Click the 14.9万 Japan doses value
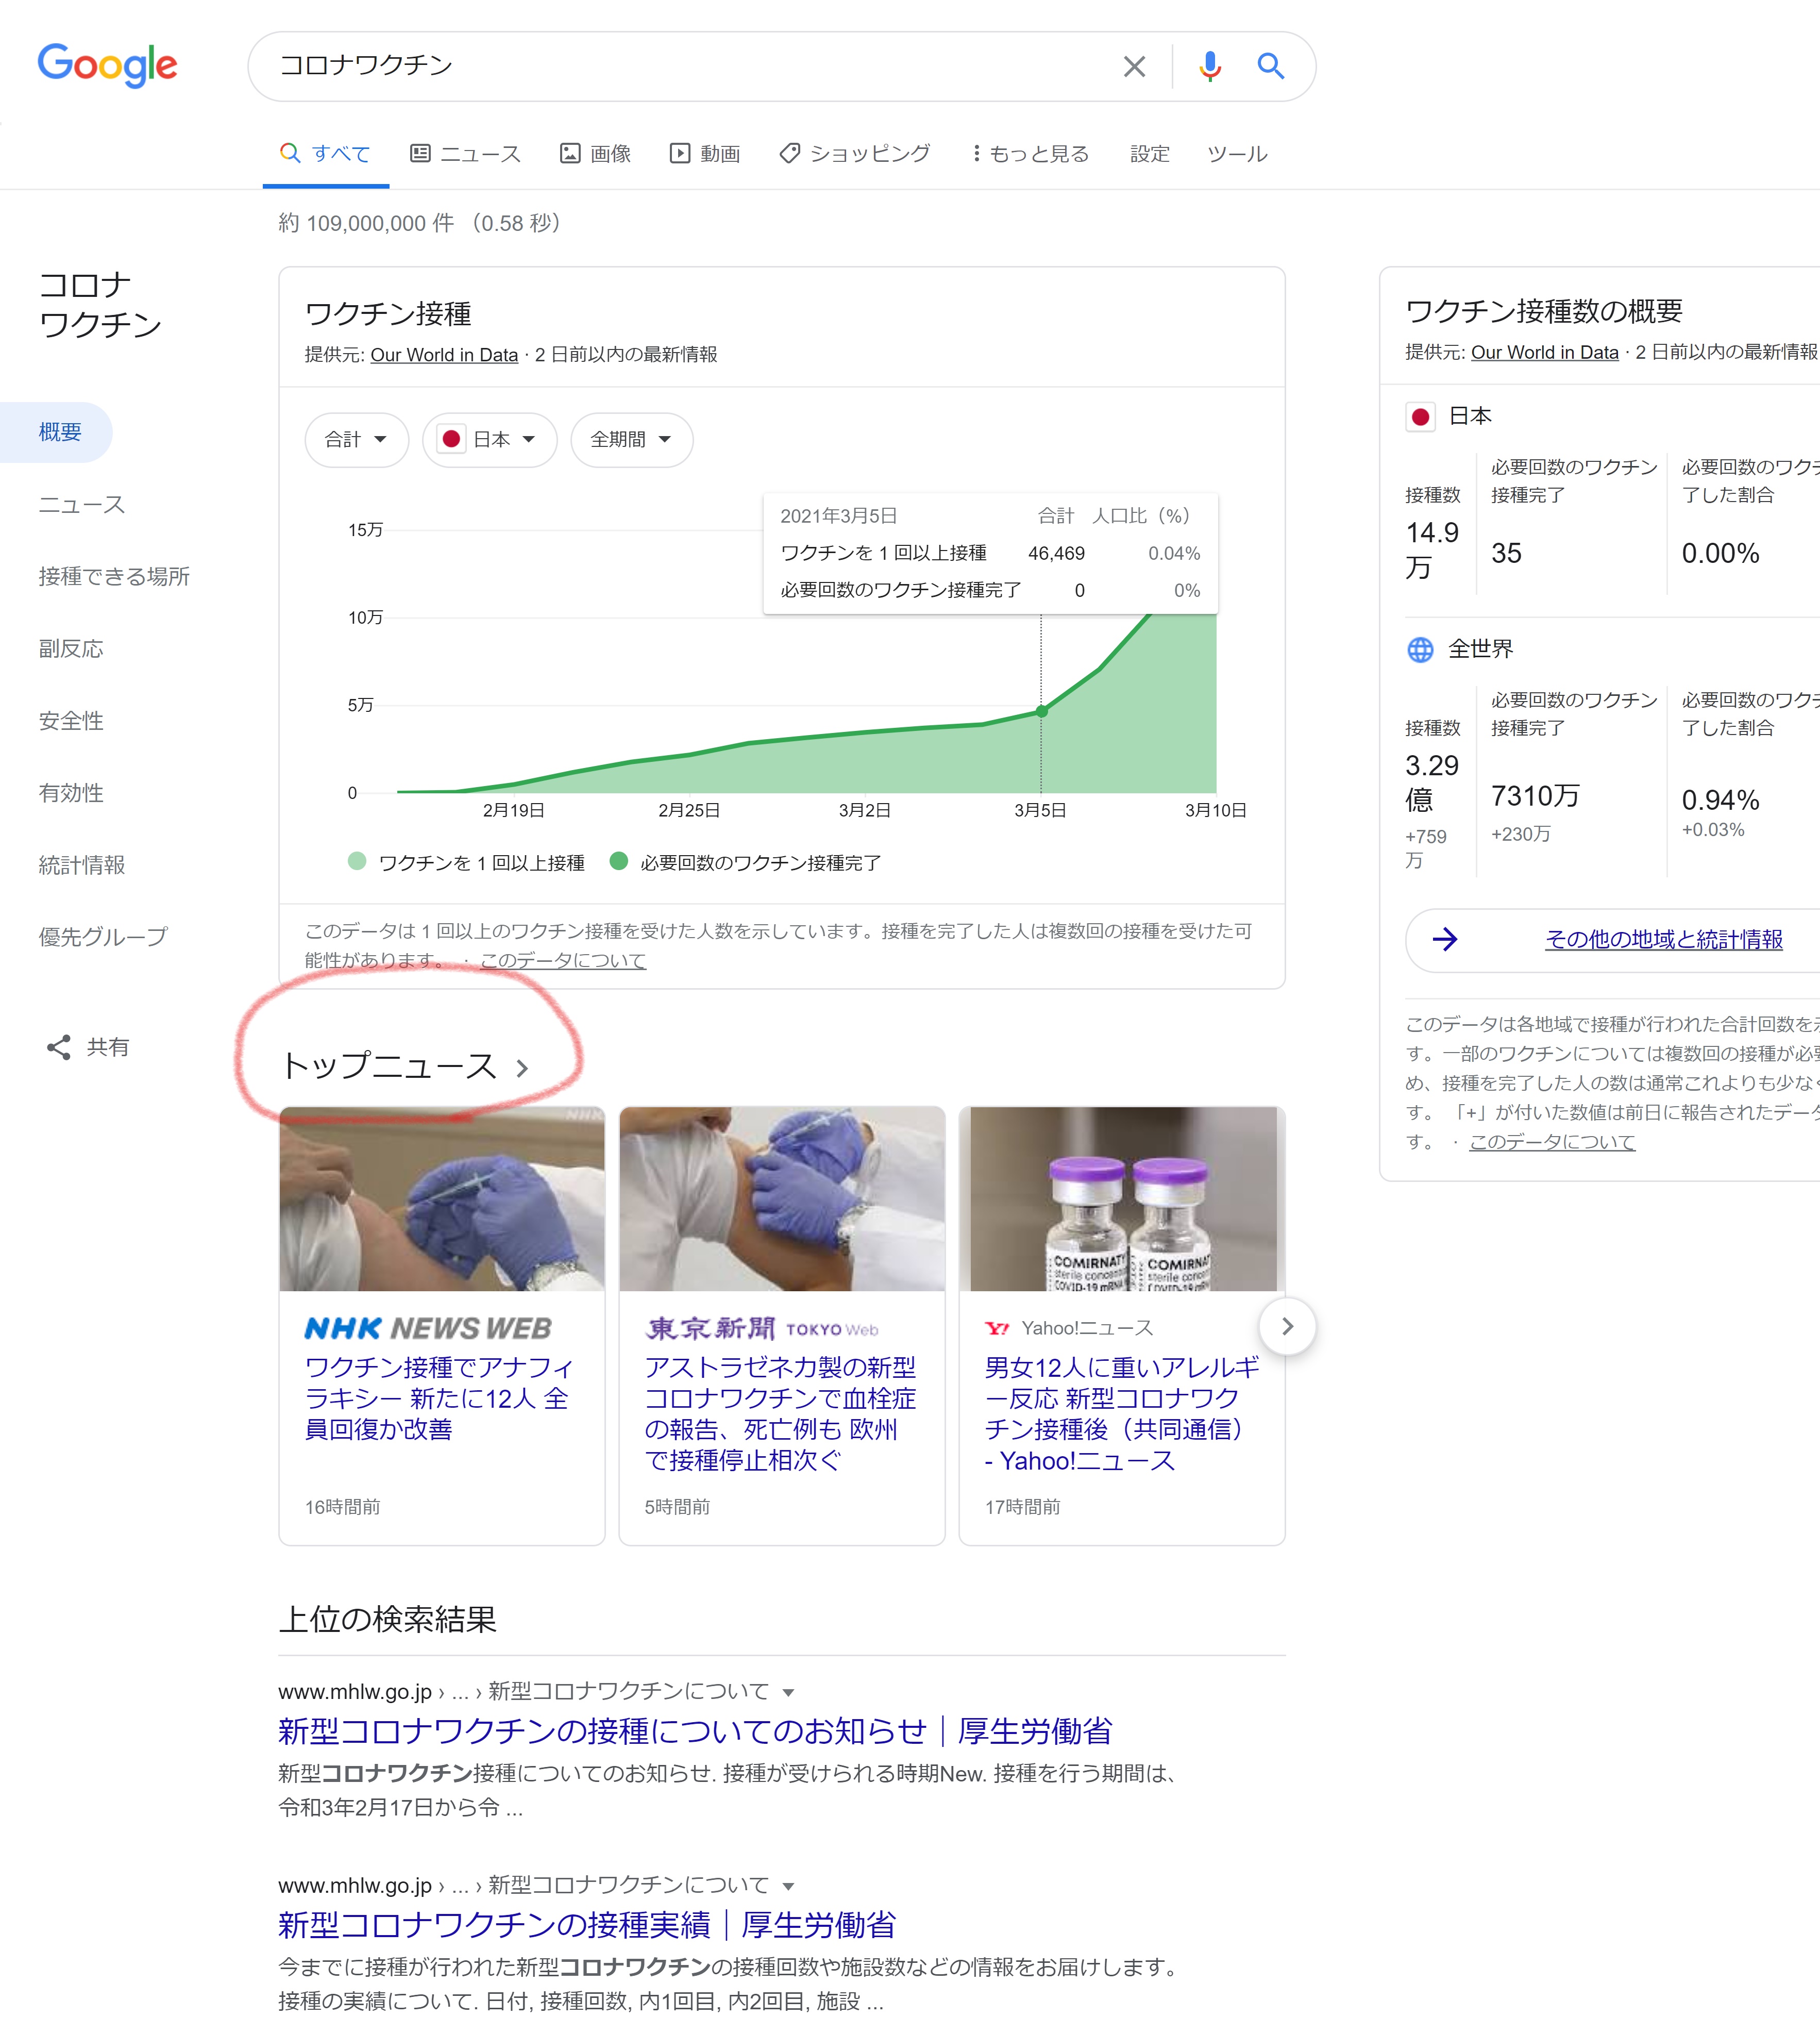 (x=1432, y=549)
